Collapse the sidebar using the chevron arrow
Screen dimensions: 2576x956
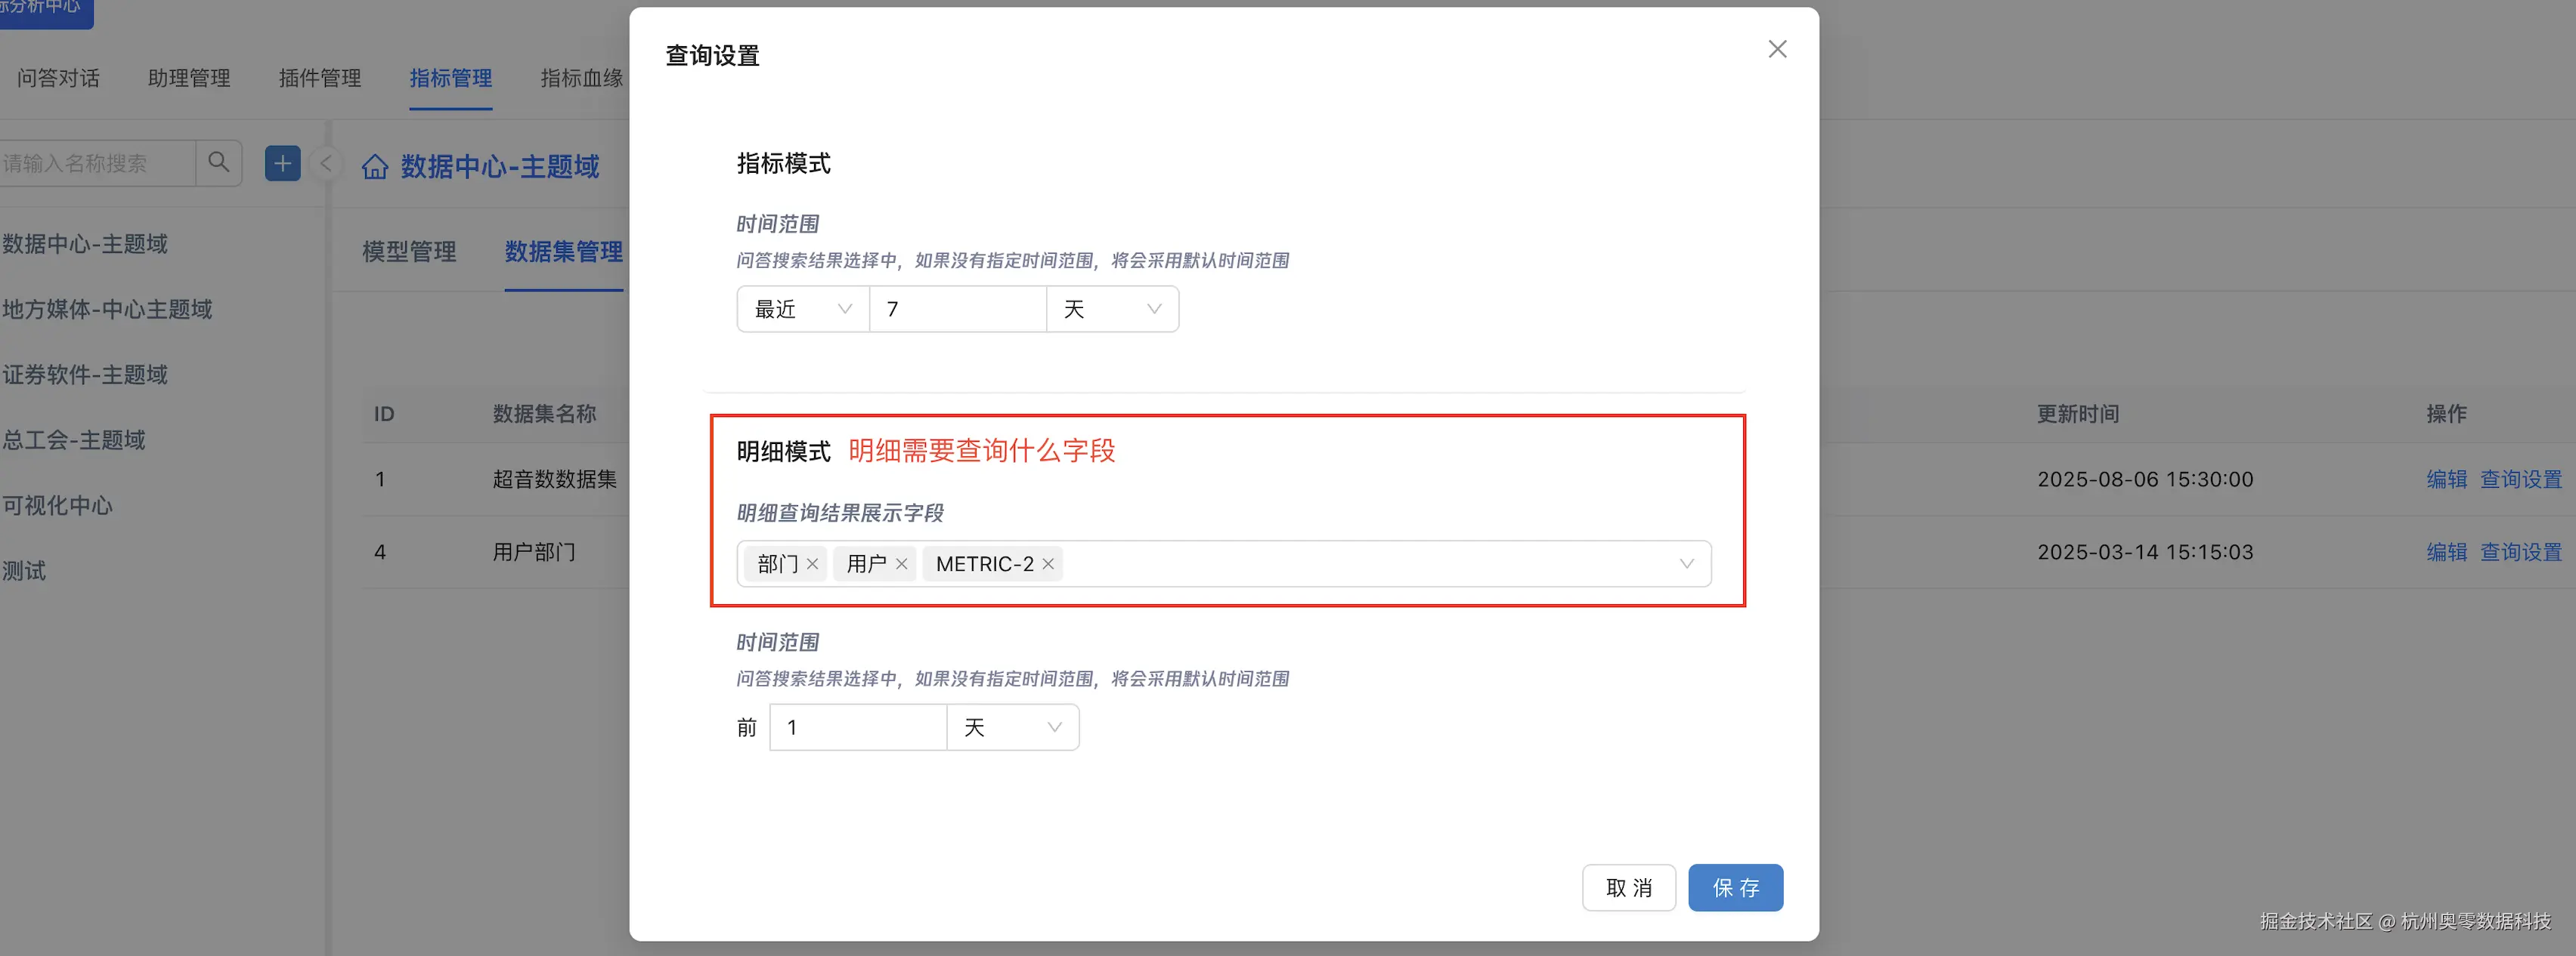[x=326, y=163]
